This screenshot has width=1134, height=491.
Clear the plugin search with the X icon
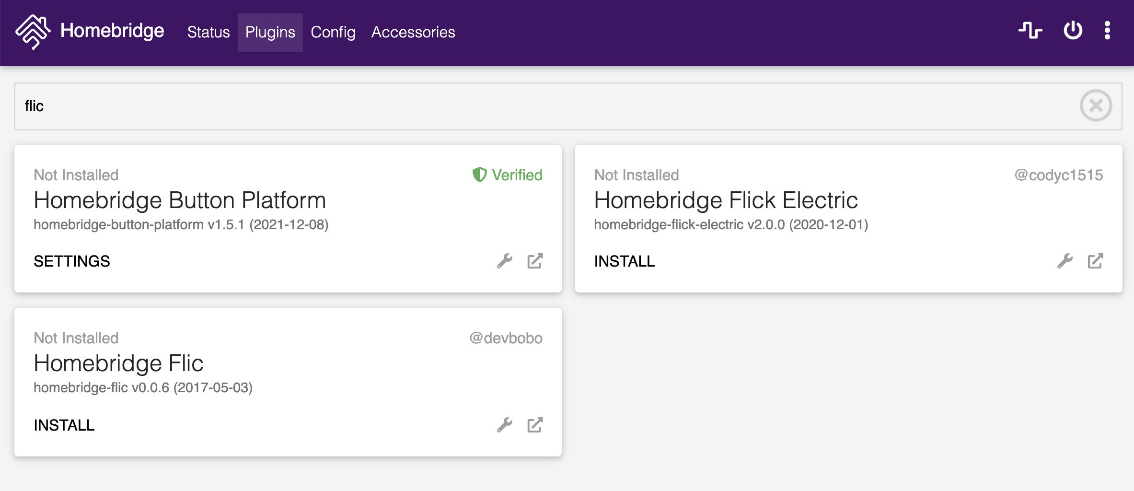click(x=1096, y=105)
